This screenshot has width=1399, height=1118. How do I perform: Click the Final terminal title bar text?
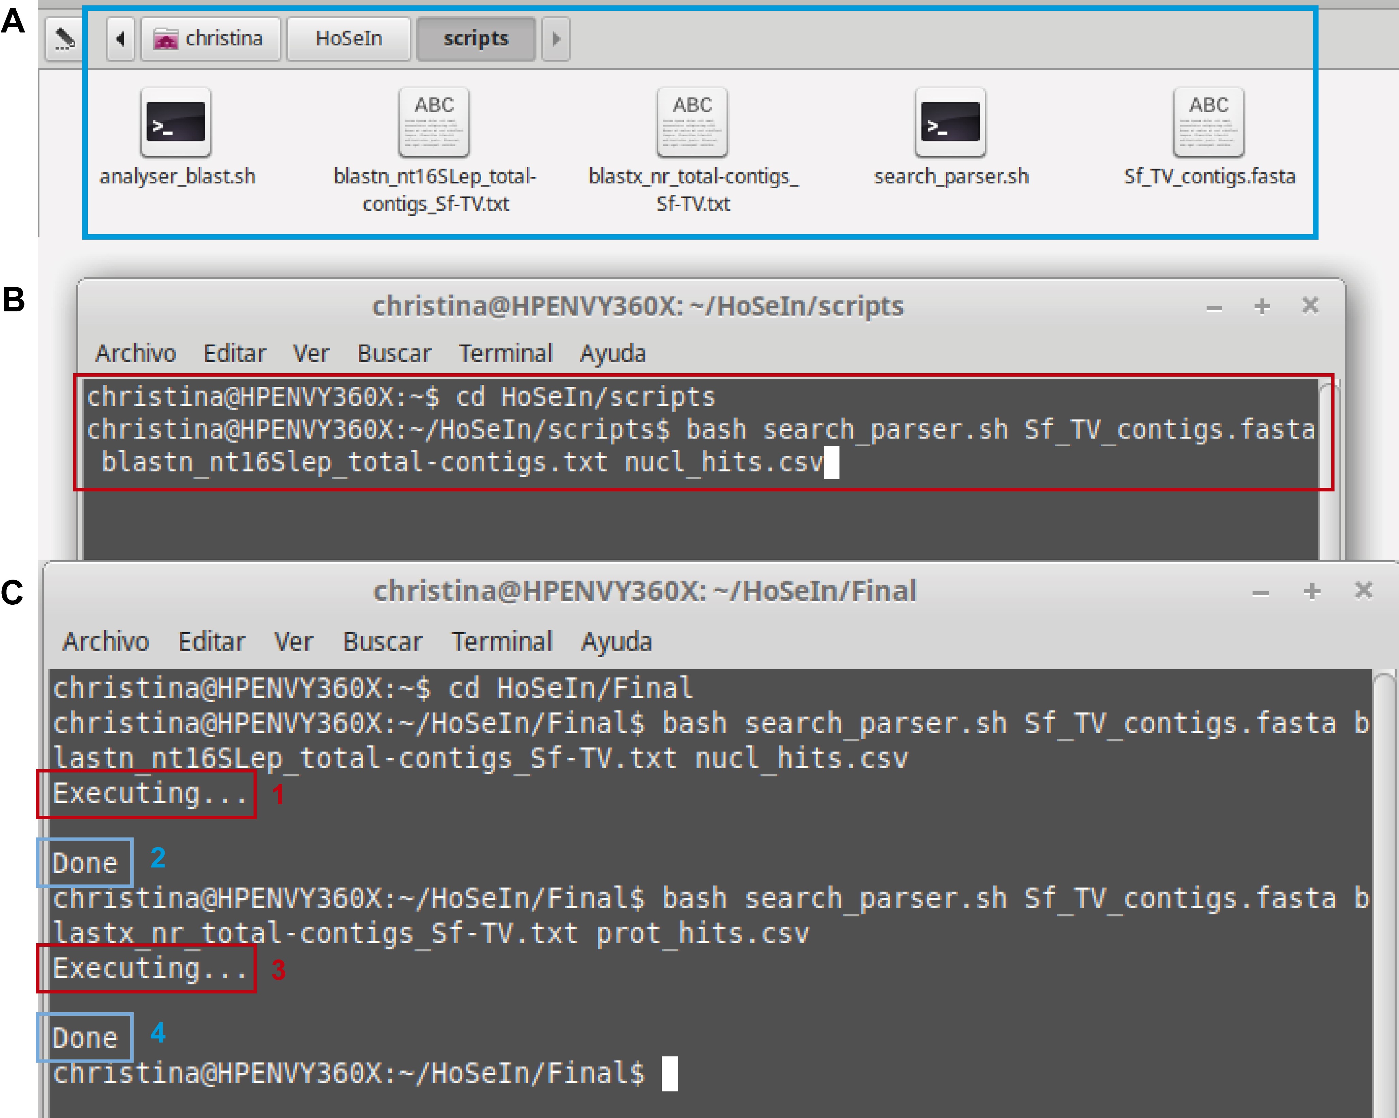(645, 591)
